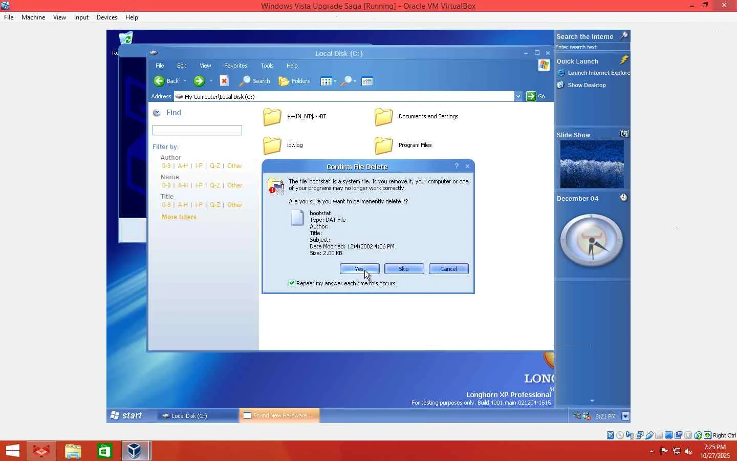Viewport: 737px width, 461px height.
Task: Toggle the Folders pane button
Action: click(x=294, y=81)
